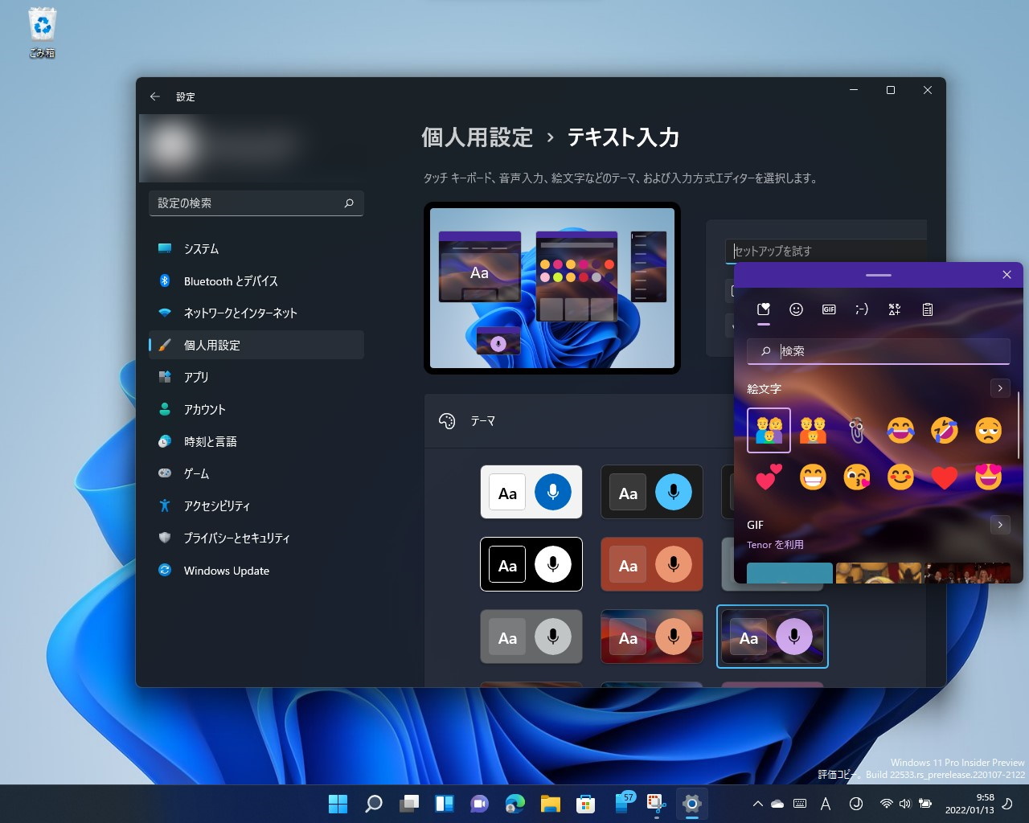
Task: Select the teal GIF thumbnail
Action: pos(789,572)
